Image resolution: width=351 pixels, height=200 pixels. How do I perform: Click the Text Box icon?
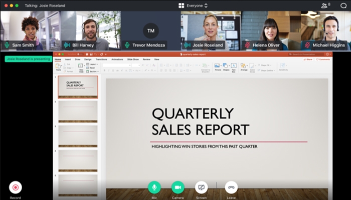click(x=233, y=66)
